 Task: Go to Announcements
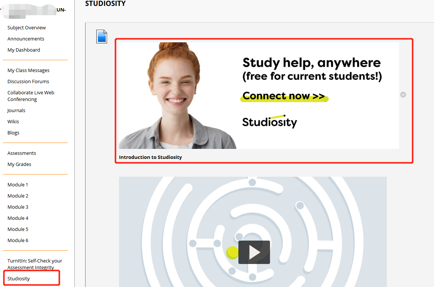tap(26, 39)
